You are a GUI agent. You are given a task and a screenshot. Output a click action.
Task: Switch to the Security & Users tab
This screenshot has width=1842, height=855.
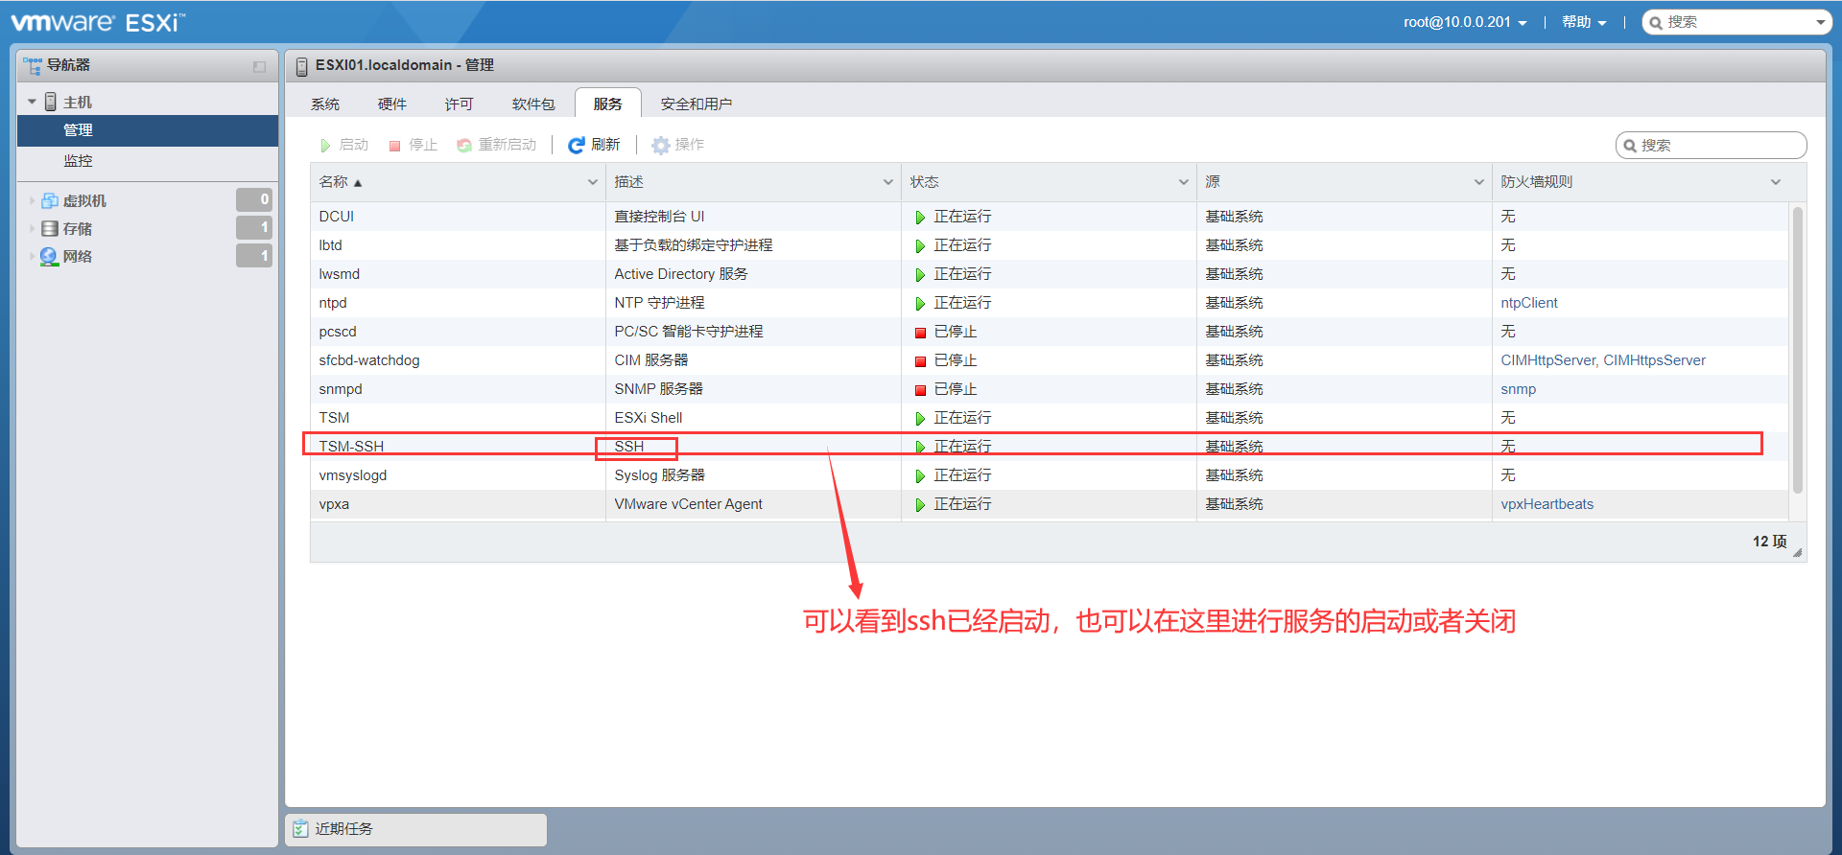[697, 104]
